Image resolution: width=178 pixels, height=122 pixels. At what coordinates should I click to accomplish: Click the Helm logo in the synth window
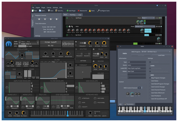[x=9, y=44]
